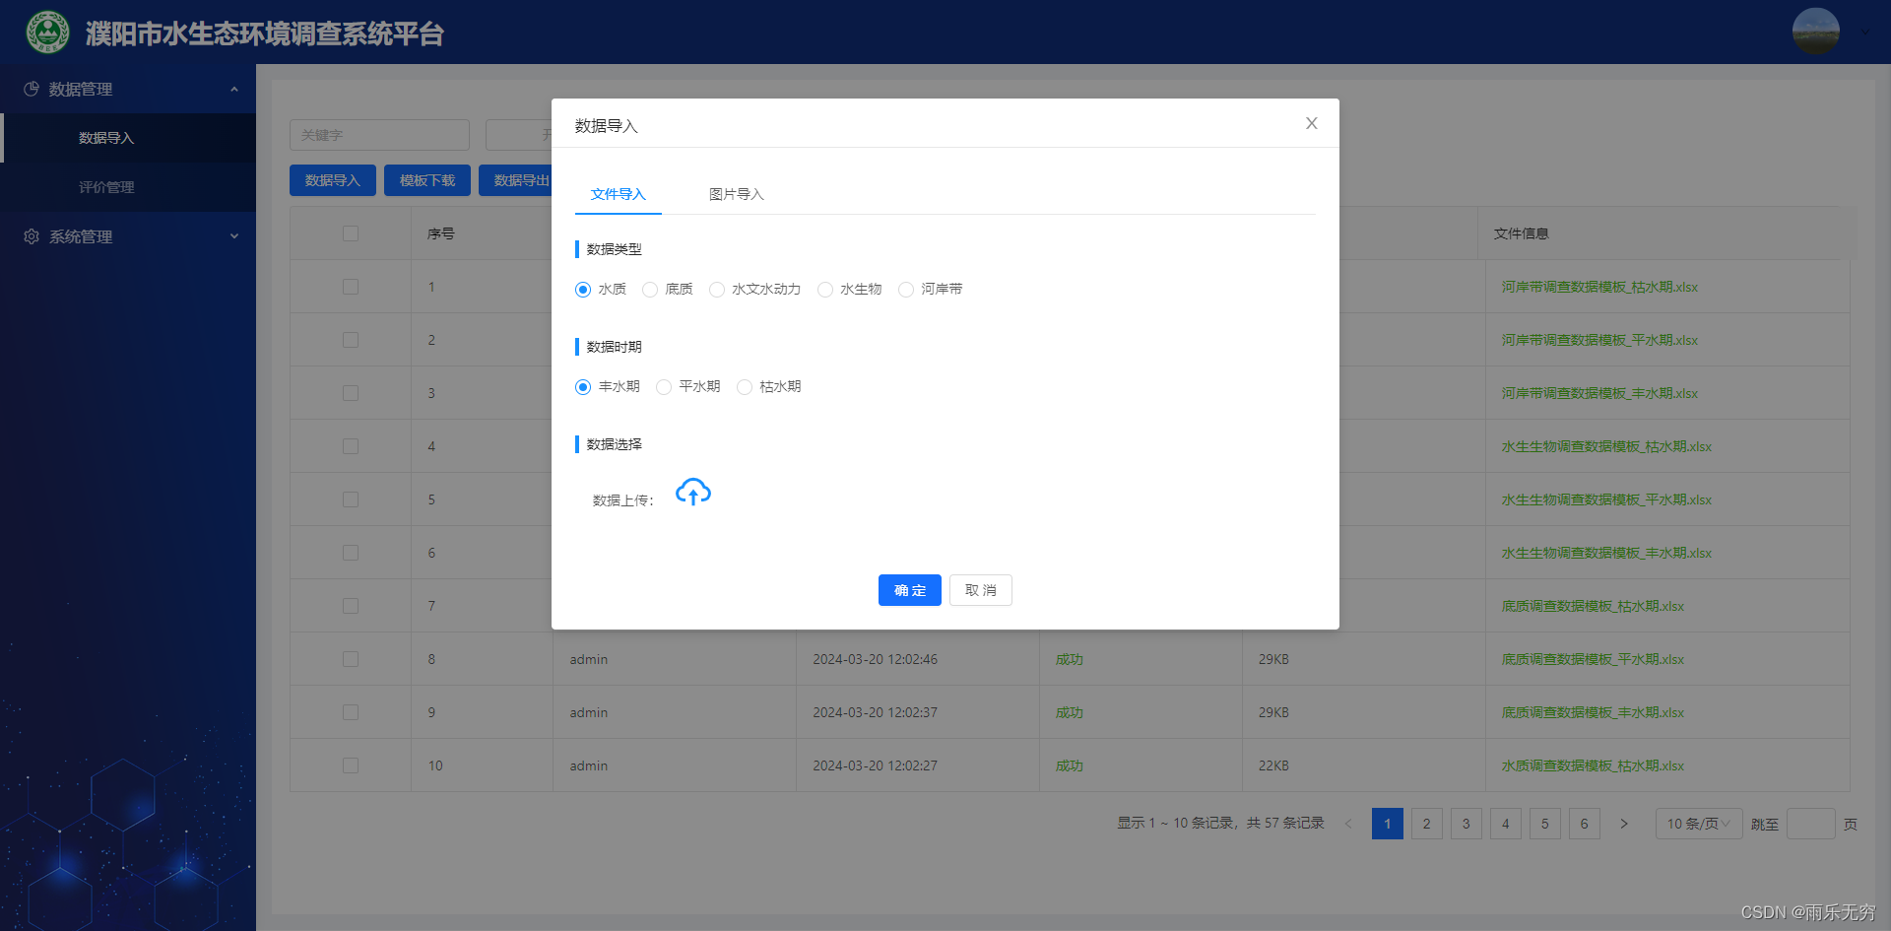Switch to the 图片导入 tab
Image resolution: width=1891 pixels, height=931 pixels.
pyautogui.click(x=737, y=194)
